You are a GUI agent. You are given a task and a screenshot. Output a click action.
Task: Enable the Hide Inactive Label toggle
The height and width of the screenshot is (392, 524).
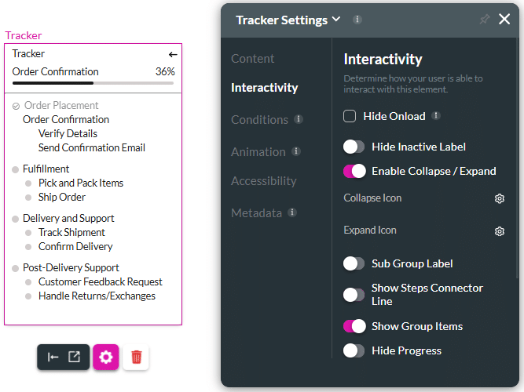click(354, 147)
